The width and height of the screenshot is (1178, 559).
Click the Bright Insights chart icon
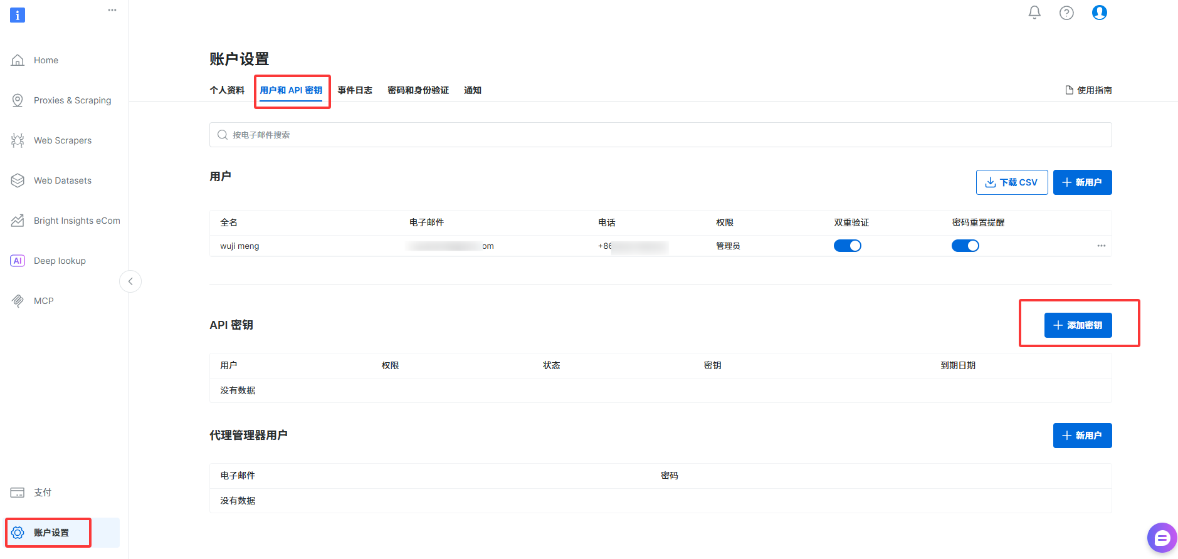[18, 221]
